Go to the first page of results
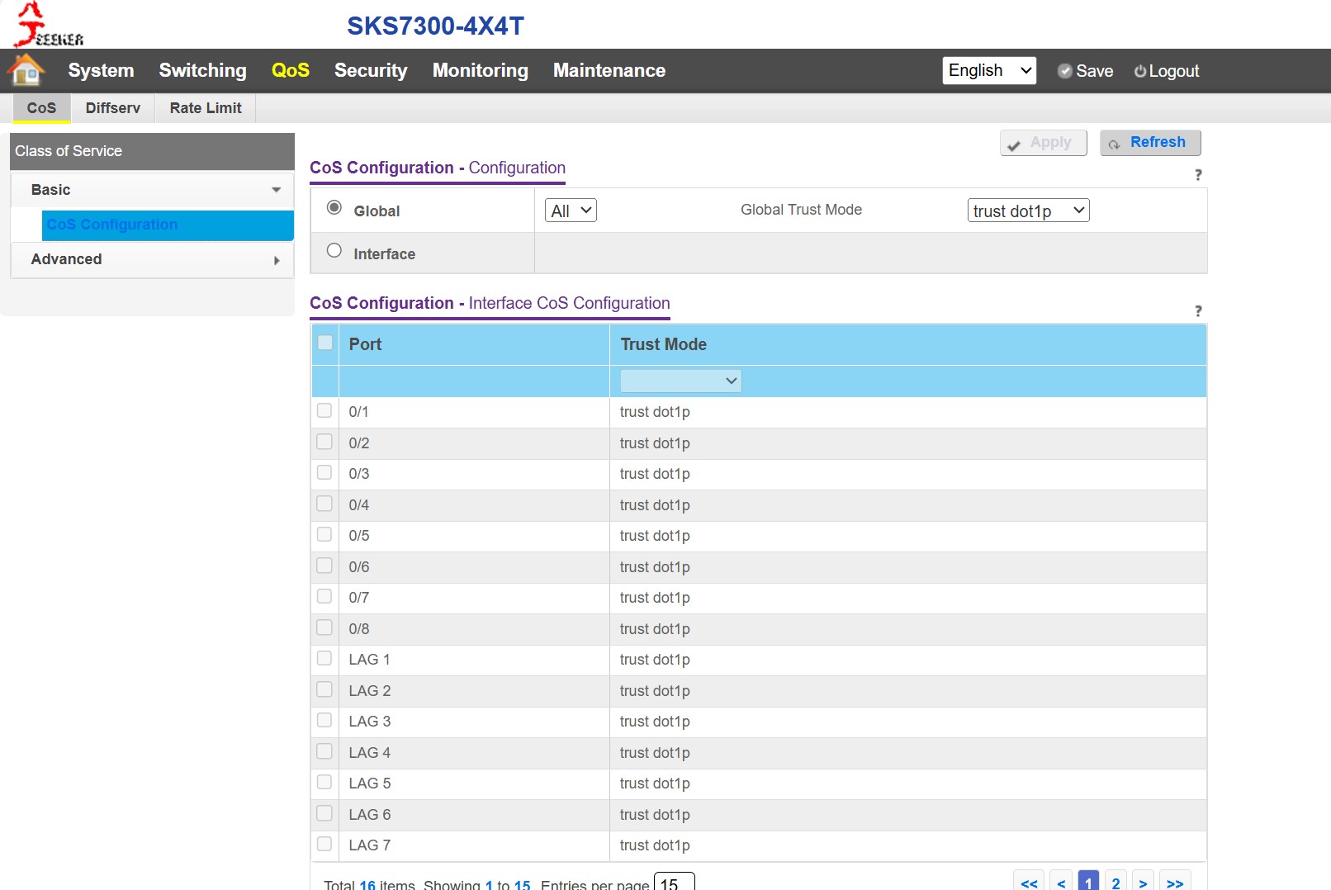Screen dimensions: 1331x890 (1029, 882)
